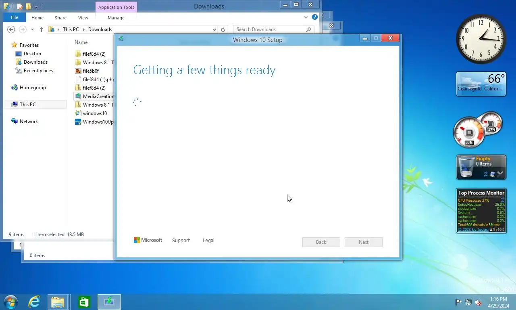Click the Microsoft logo in Setup
This screenshot has width=516, height=310.
pos(148,240)
